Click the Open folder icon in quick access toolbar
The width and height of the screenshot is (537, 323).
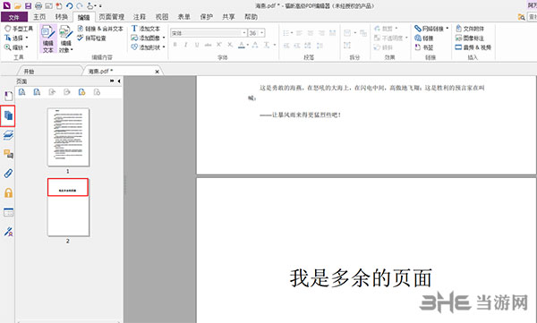tap(18, 6)
